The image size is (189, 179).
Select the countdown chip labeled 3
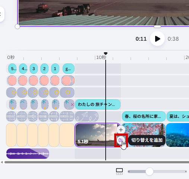[34, 69]
